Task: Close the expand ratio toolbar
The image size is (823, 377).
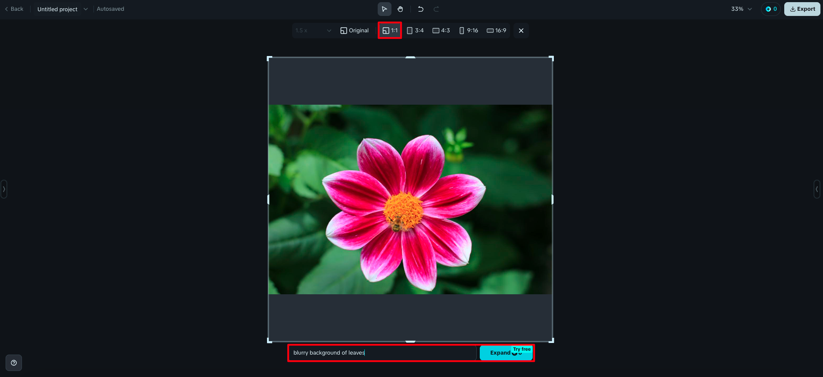Action: coord(521,31)
